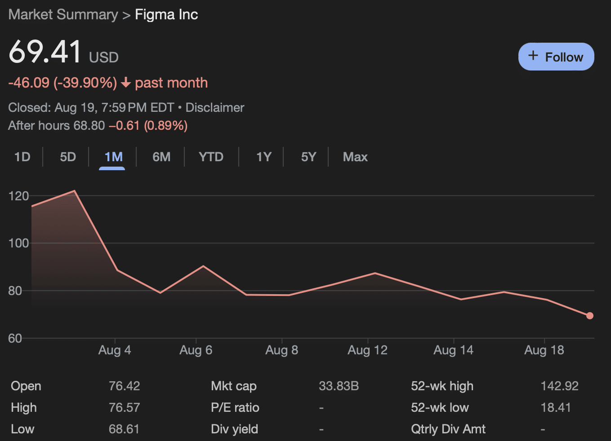Select the Max time range
The height and width of the screenshot is (441, 611).
click(355, 157)
